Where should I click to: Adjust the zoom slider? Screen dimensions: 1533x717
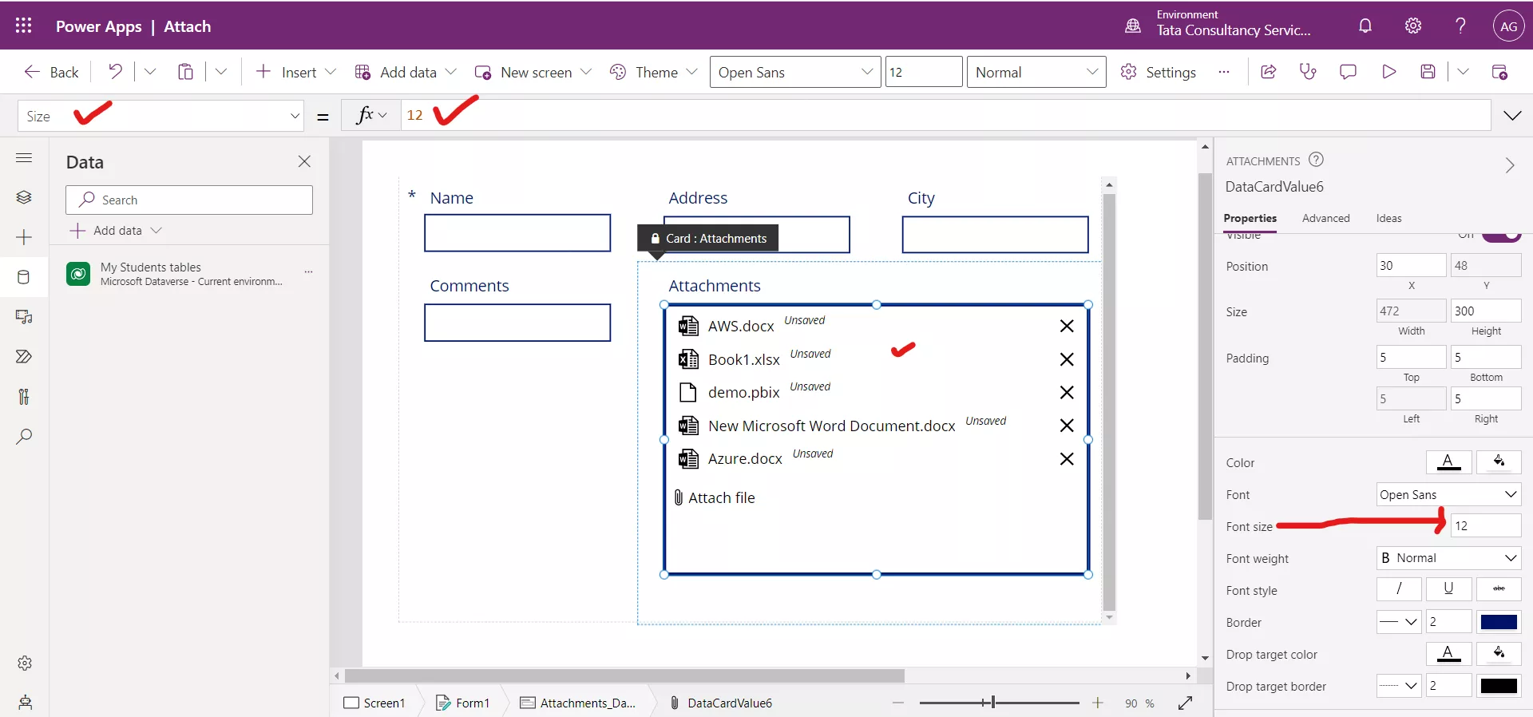(993, 703)
